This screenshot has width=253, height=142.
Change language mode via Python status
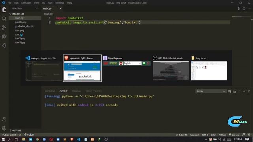coord(222,135)
